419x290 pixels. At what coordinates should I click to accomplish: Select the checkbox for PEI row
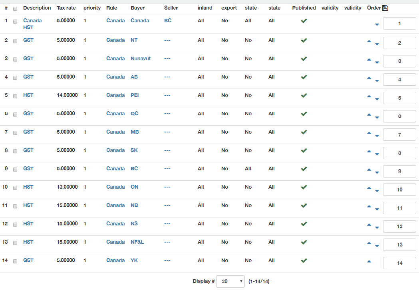pyautogui.click(x=15, y=96)
